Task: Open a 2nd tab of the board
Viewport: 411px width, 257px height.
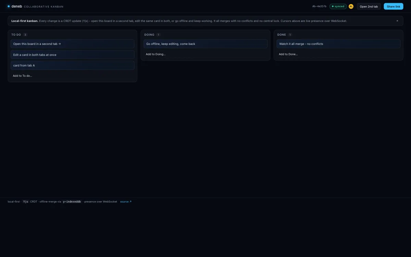Action: 369,6
